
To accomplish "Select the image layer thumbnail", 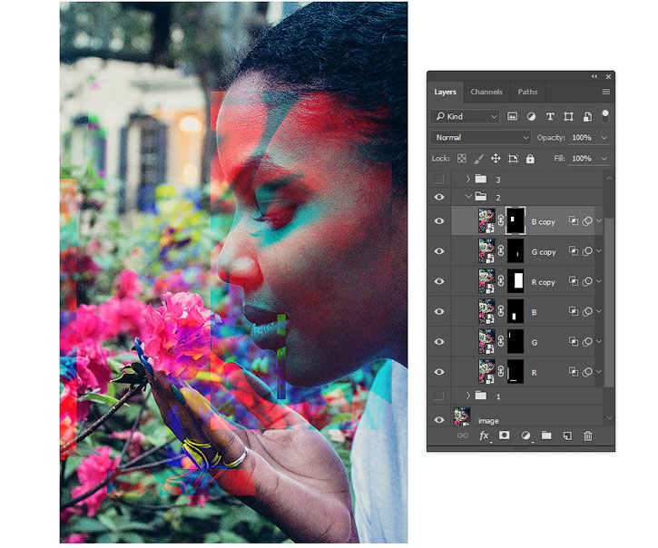I will 462,416.
